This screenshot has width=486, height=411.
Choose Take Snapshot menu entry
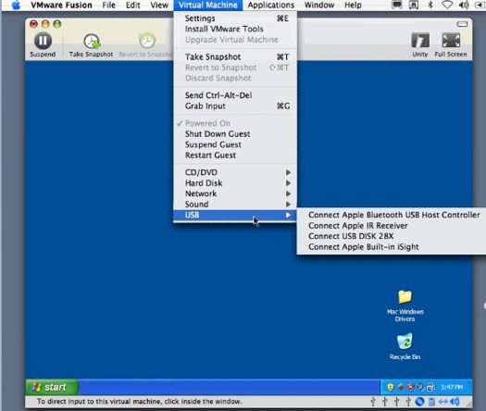pyautogui.click(x=235, y=57)
